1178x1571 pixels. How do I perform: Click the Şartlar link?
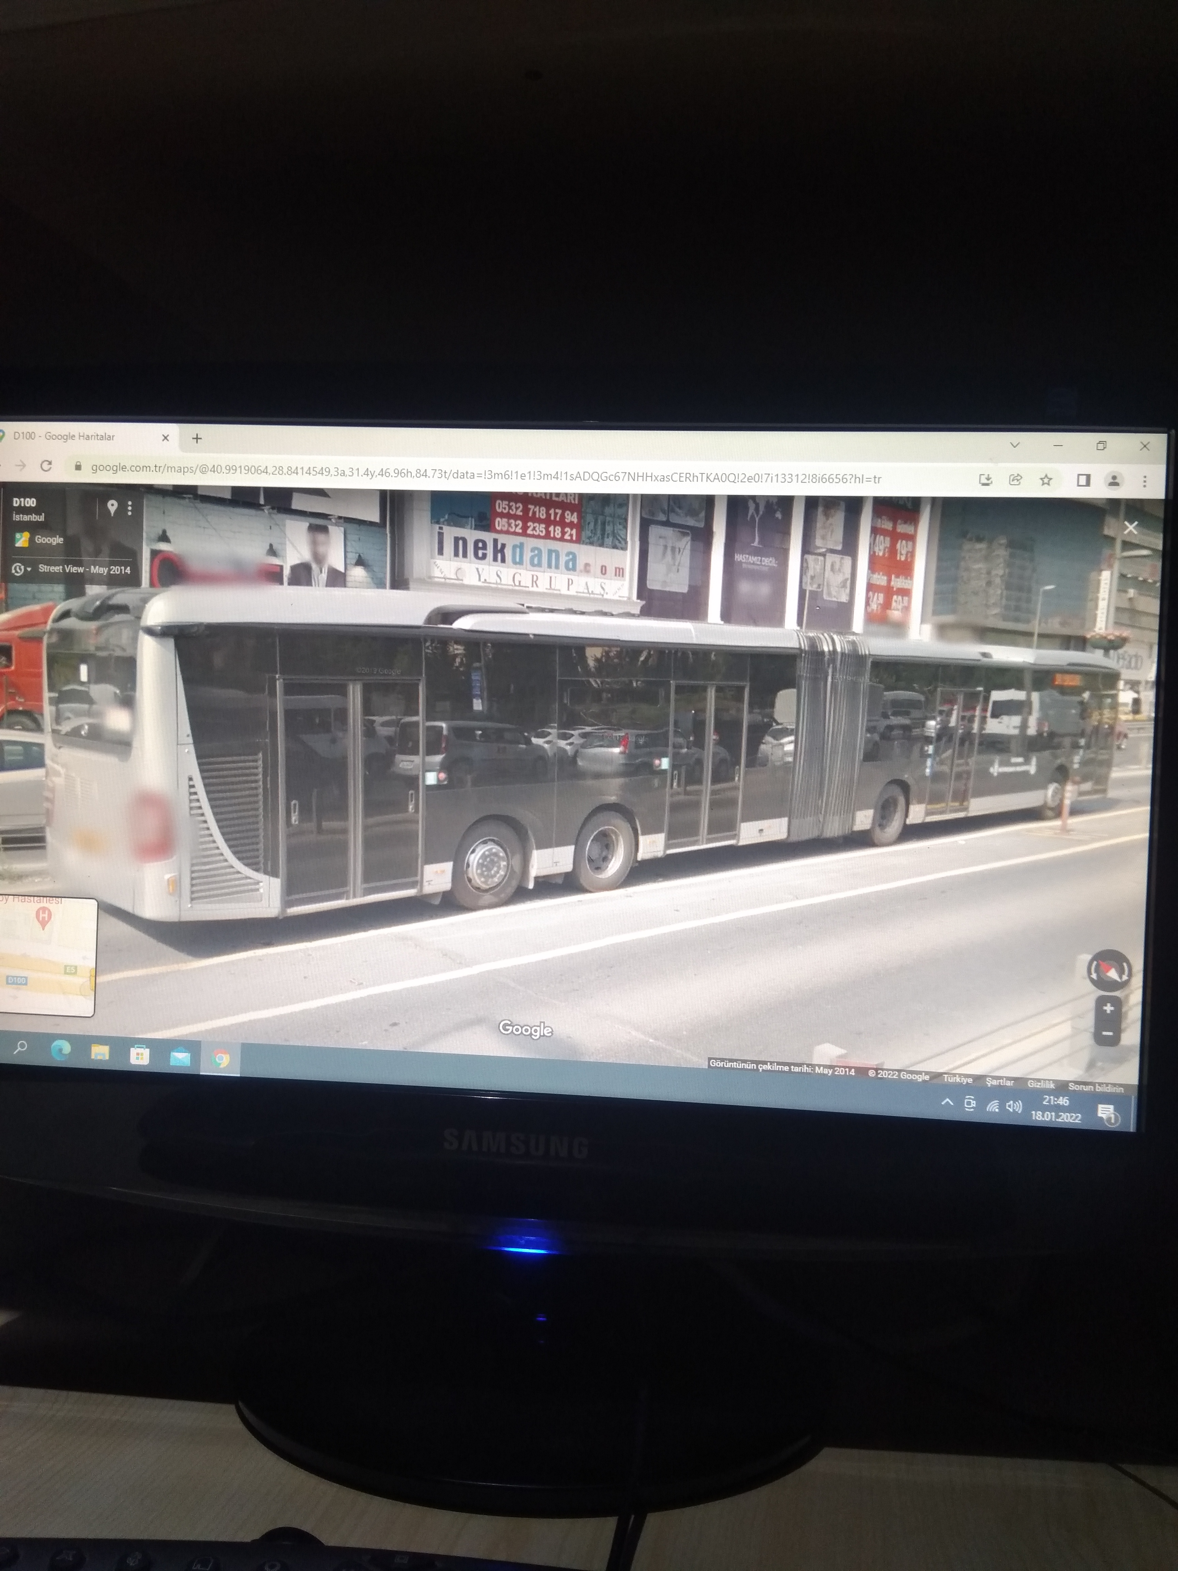(x=999, y=1082)
